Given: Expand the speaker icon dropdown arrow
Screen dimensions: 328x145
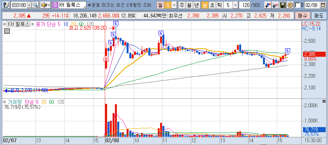Looking at the screenshot, I should coord(49,5).
